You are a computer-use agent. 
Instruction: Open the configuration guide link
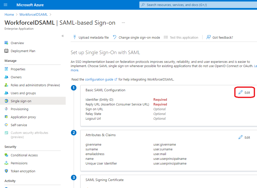(x=99, y=79)
